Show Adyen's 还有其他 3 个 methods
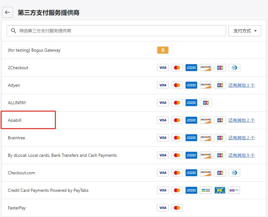This screenshot has height=217, width=268. [x=241, y=85]
